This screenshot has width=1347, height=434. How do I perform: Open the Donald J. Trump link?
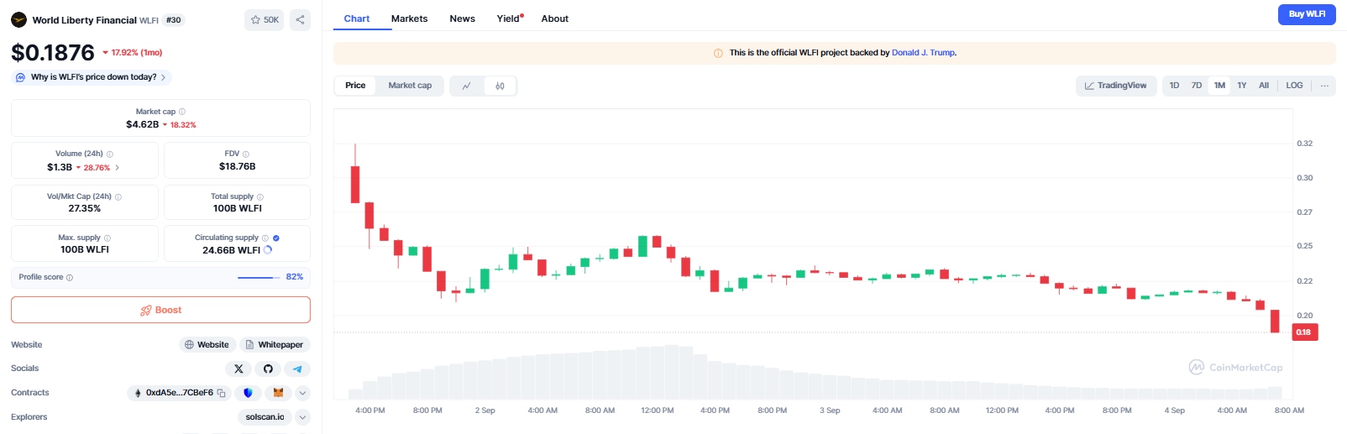coord(923,53)
